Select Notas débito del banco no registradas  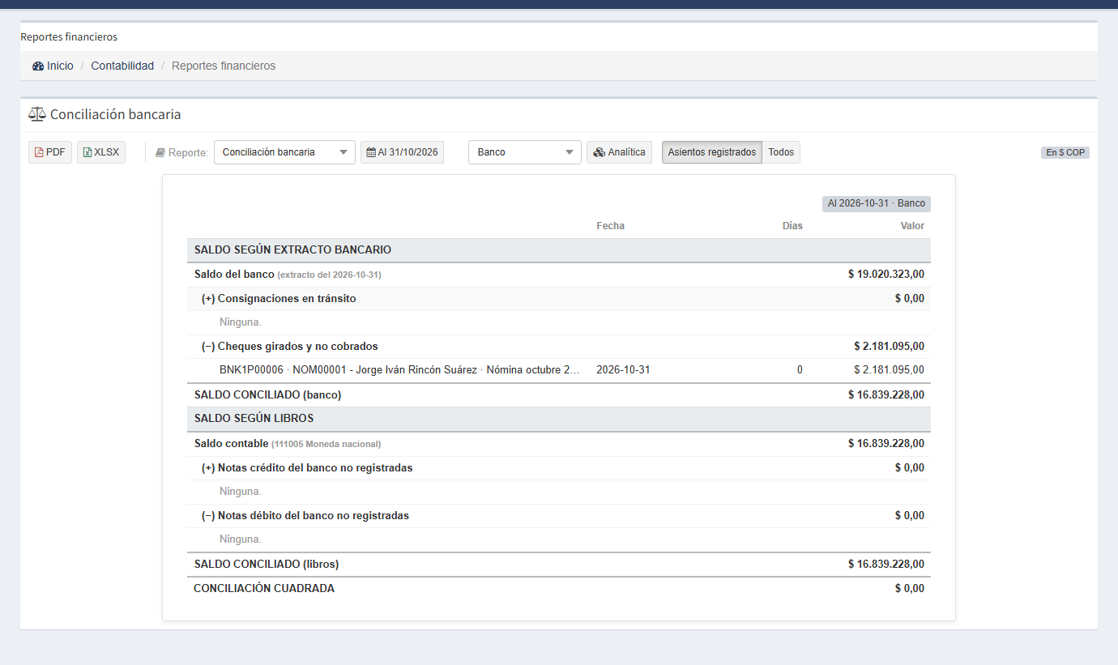pos(559,516)
